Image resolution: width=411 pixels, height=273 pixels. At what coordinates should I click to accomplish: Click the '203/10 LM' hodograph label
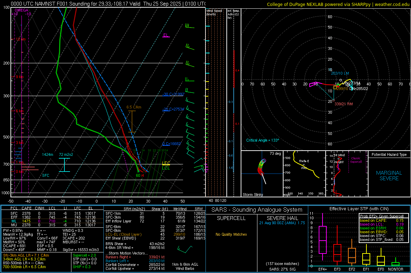[x=340, y=73]
